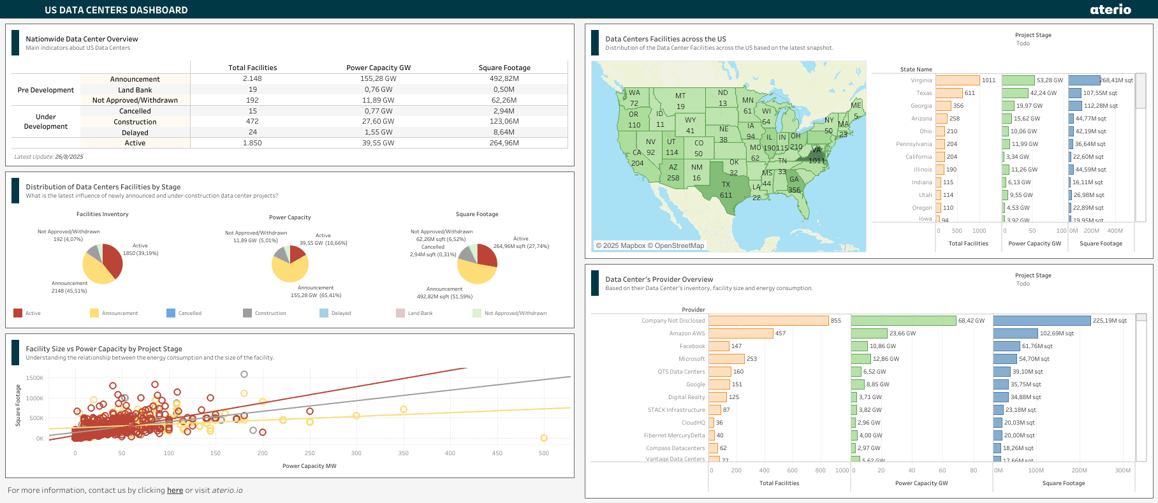Screen dimensions: 1158x503
Task: Click the Total Facilities column header in overview
Action: coord(253,68)
